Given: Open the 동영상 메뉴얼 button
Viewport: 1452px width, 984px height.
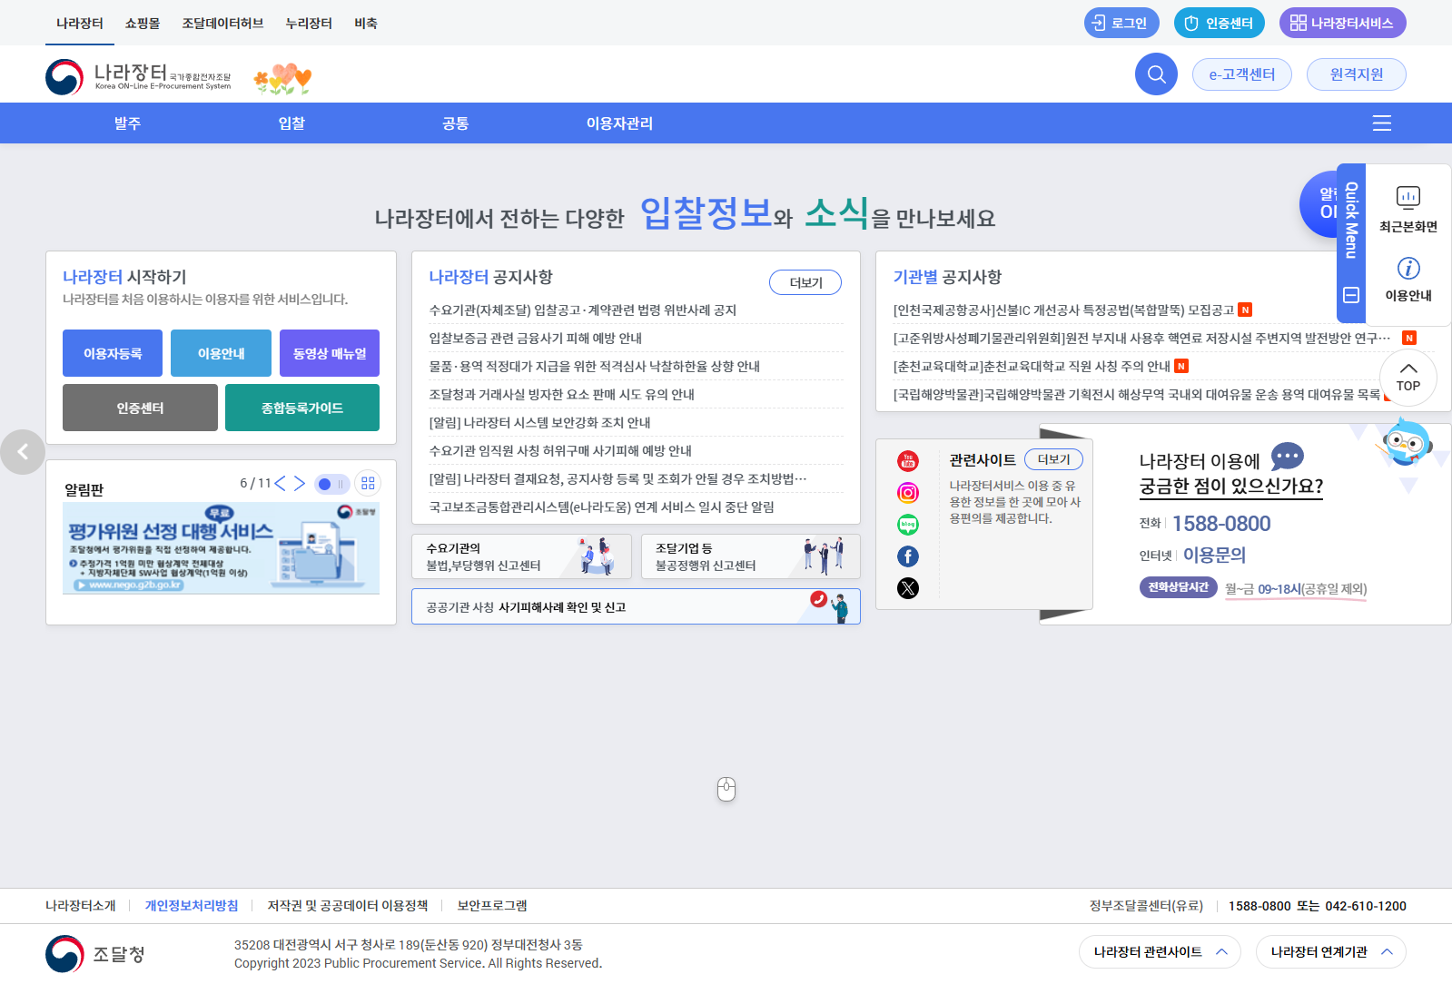Looking at the screenshot, I should pyautogui.click(x=330, y=353).
